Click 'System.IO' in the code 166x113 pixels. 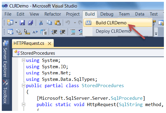54,67
